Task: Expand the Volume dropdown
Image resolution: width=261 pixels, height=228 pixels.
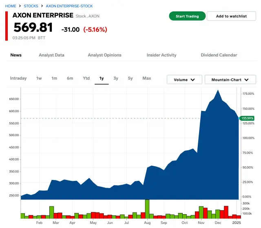Action: [184, 80]
